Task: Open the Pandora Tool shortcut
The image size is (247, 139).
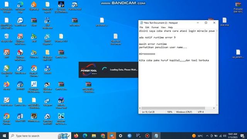Action: click(x=74, y=6)
